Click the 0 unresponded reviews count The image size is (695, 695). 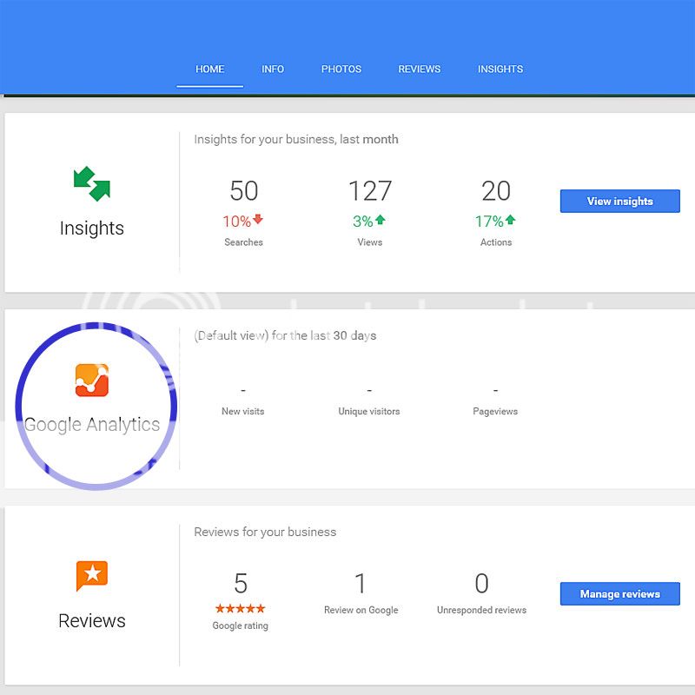(x=482, y=583)
